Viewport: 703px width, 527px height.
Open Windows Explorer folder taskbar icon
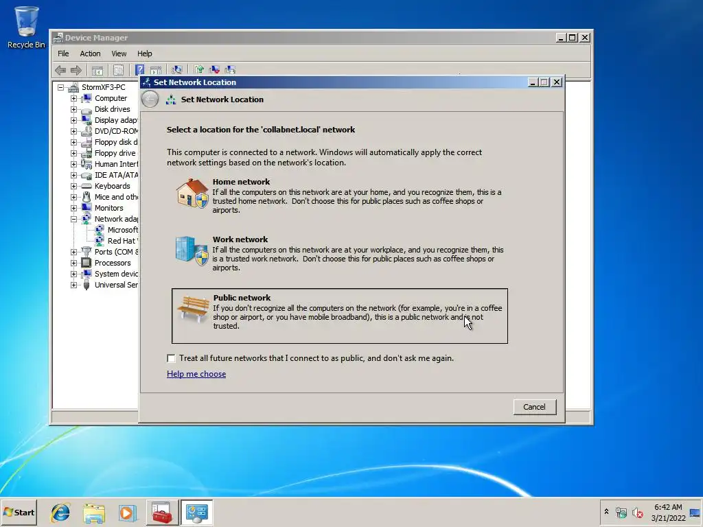(x=93, y=513)
